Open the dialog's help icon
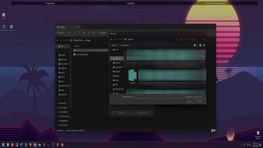This screenshot has width=263, height=148. coord(204,45)
